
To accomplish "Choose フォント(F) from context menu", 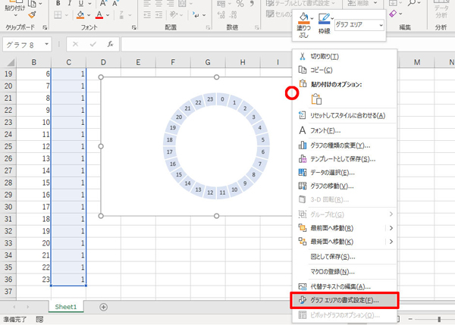I will tap(344, 131).
